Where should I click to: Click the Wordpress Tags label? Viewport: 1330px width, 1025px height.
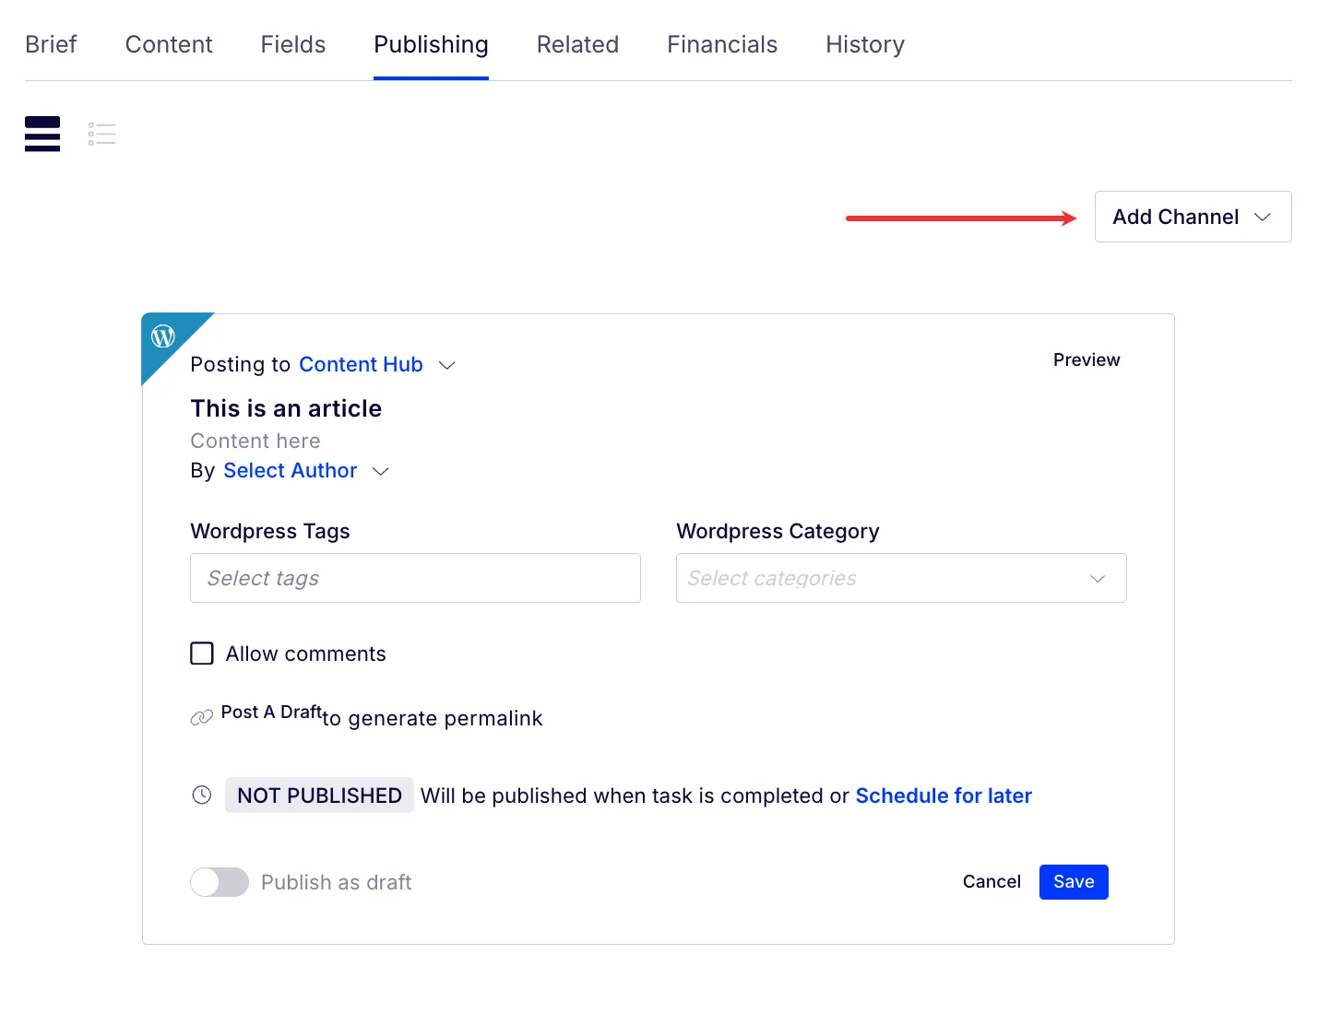point(270,531)
